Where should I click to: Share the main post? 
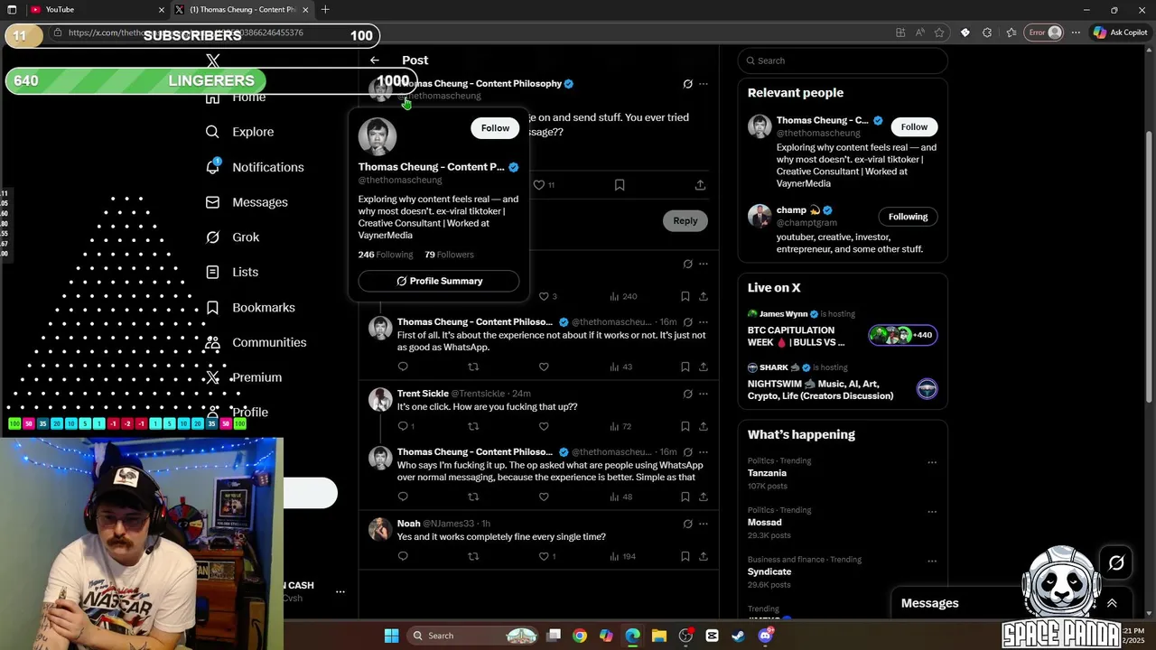click(700, 185)
